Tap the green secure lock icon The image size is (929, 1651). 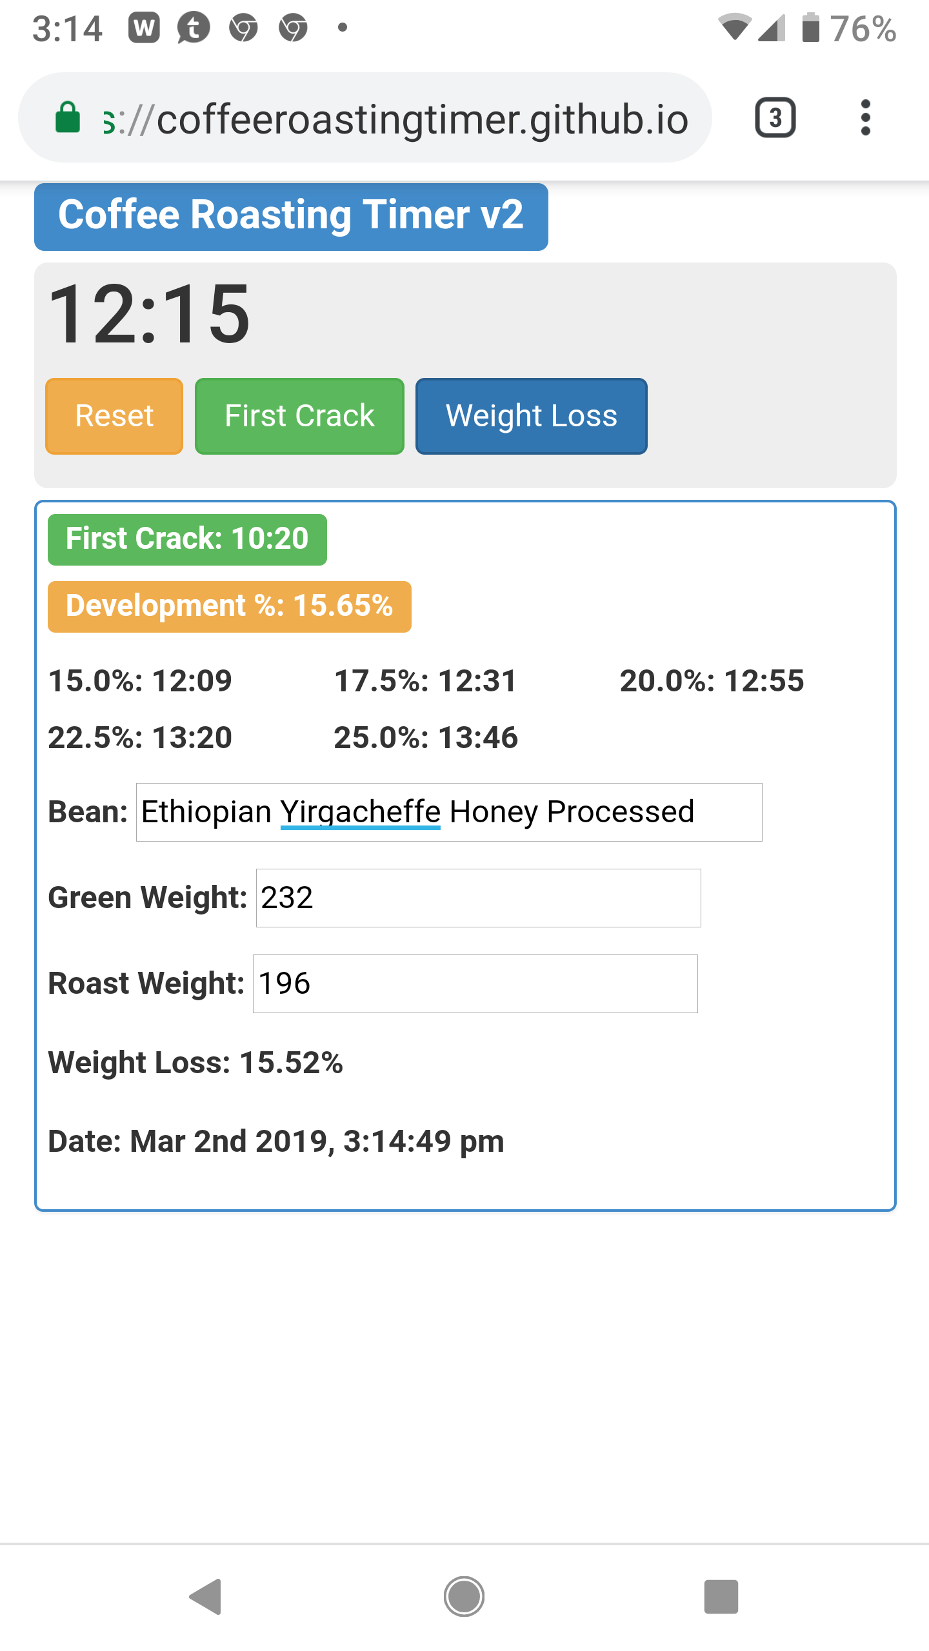coord(67,117)
